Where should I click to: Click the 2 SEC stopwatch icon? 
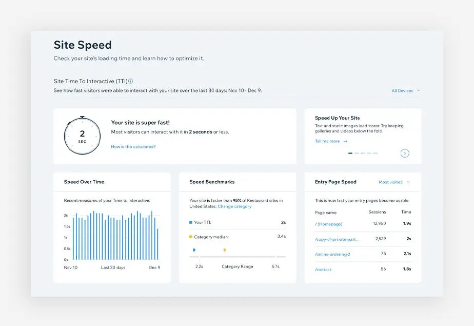pyautogui.click(x=82, y=136)
